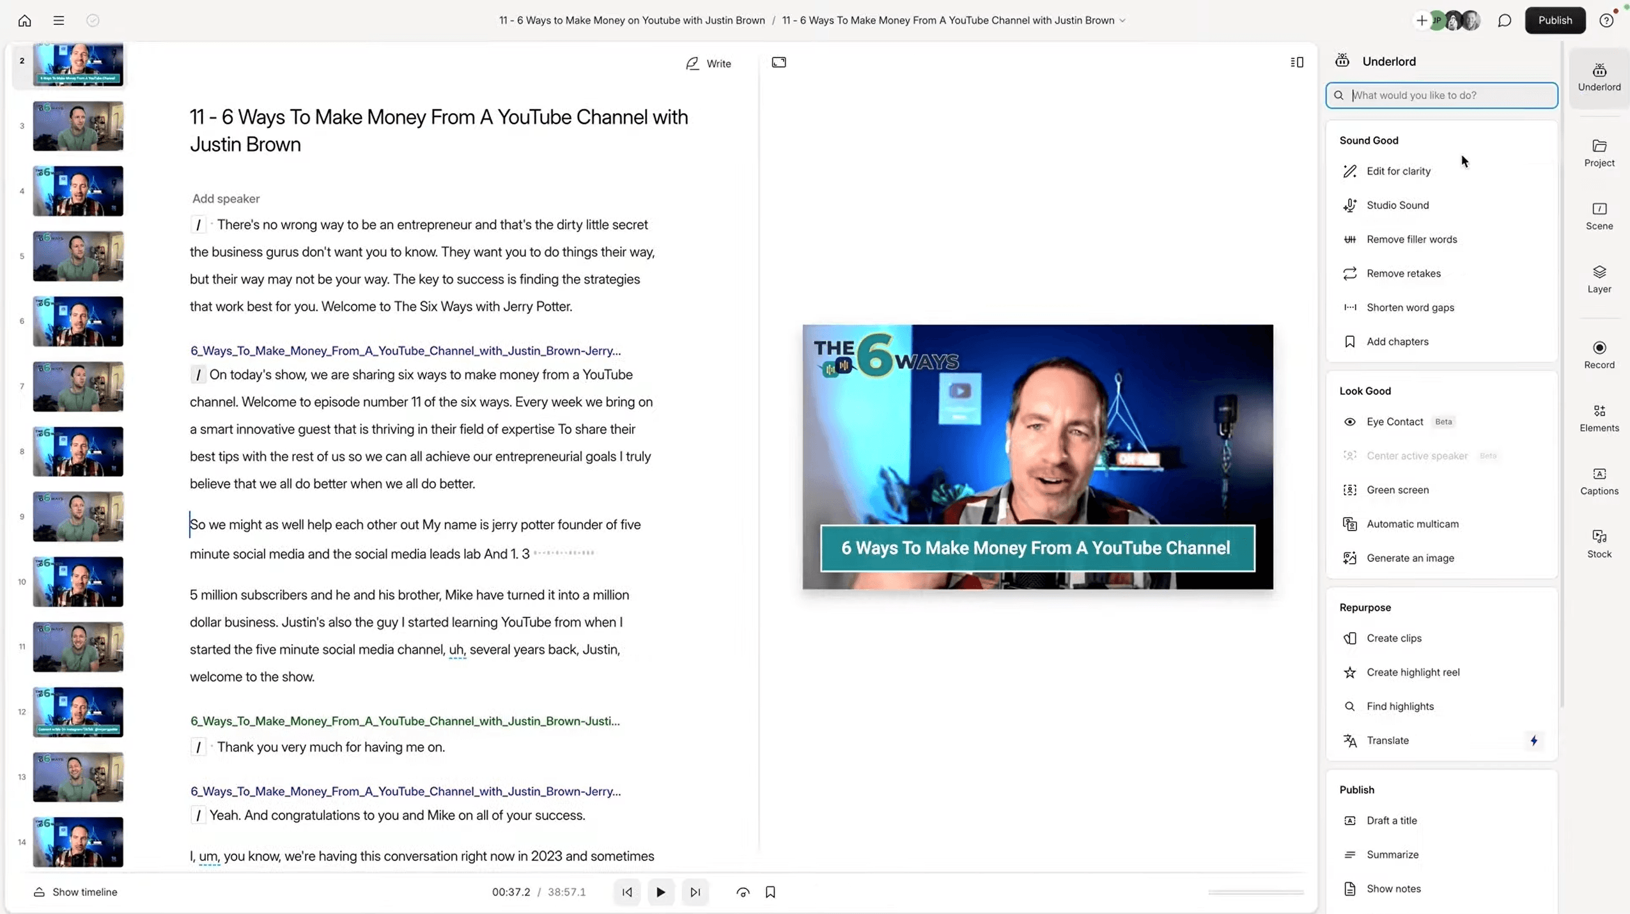
Task: Open the speaker selector for the first paragraph
Action: (x=225, y=198)
